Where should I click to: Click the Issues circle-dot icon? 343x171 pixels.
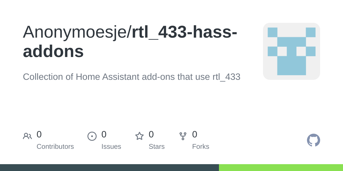click(92, 136)
